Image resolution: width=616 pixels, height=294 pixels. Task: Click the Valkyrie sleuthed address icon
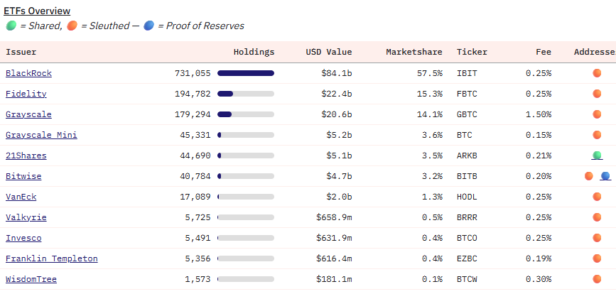[x=597, y=217]
